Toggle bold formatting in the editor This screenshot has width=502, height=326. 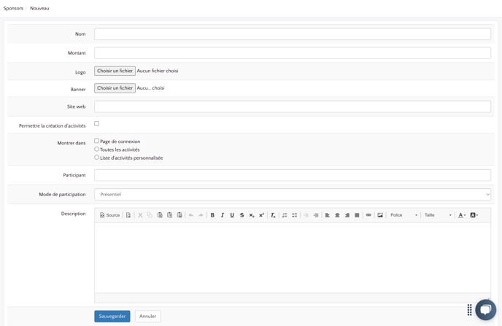click(x=212, y=215)
